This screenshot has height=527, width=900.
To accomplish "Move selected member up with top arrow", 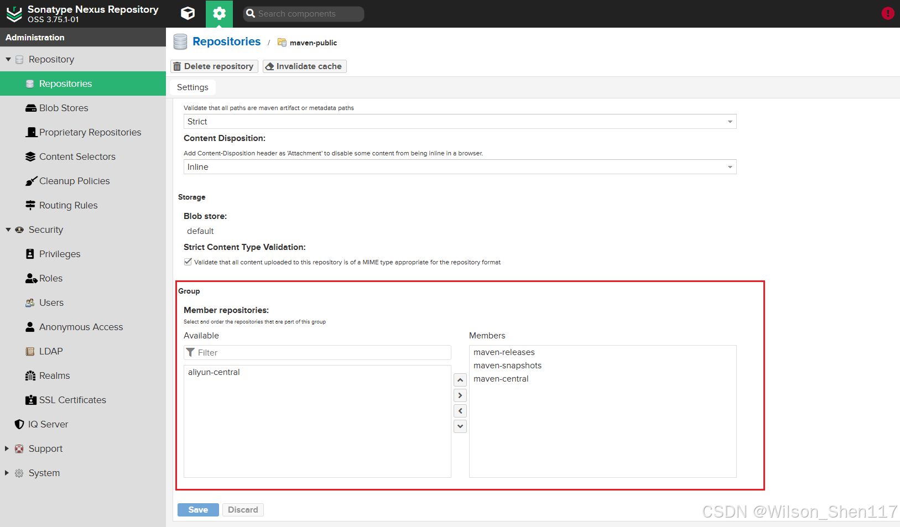I will coord(460,380).
